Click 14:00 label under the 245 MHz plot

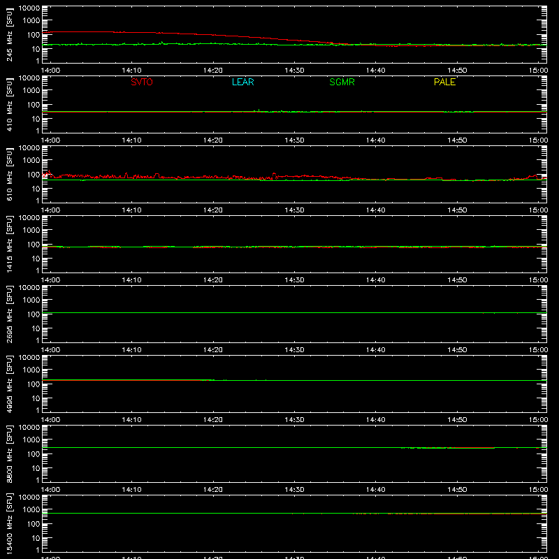click(50, 71)
